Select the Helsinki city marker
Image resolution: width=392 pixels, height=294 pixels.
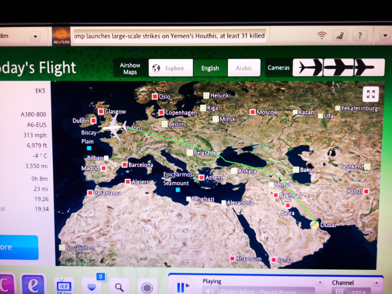206,95
